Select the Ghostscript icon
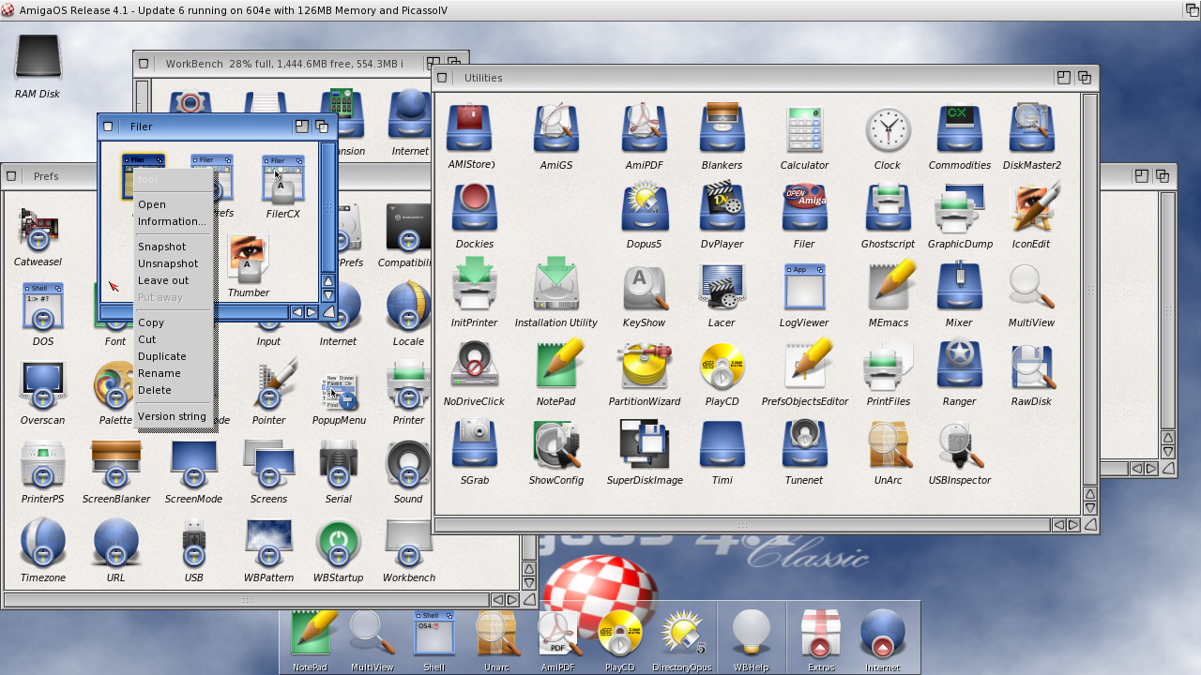Image resolution: width=1201 pixels, height=675 pixels. [888, 207]
